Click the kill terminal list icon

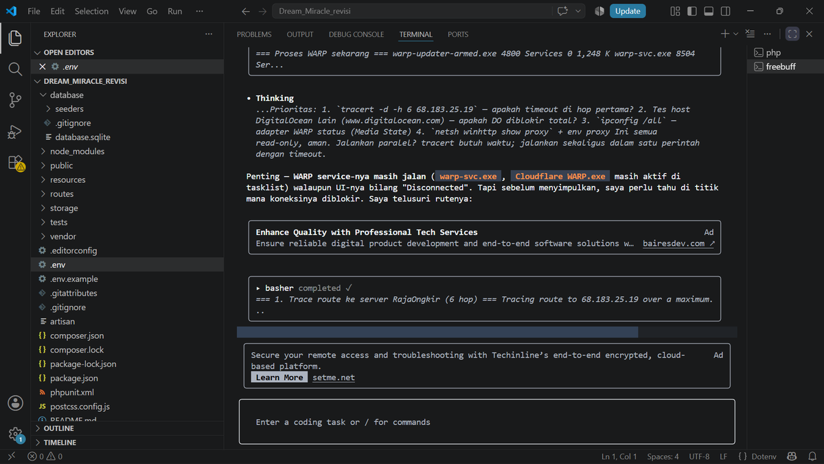pos(750,34)
